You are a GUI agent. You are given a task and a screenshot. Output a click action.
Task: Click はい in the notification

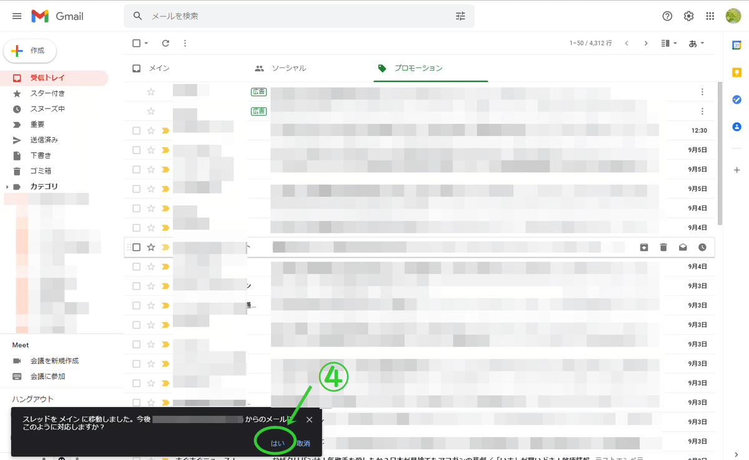coord(277,443)
